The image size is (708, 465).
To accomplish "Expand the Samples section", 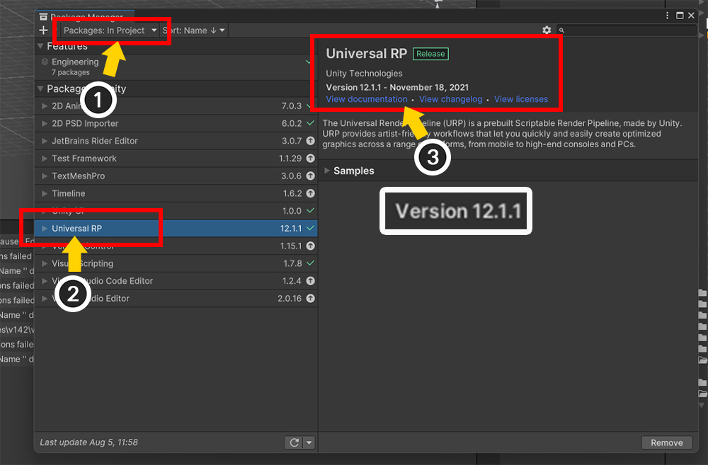I will (x=327, y=171).
